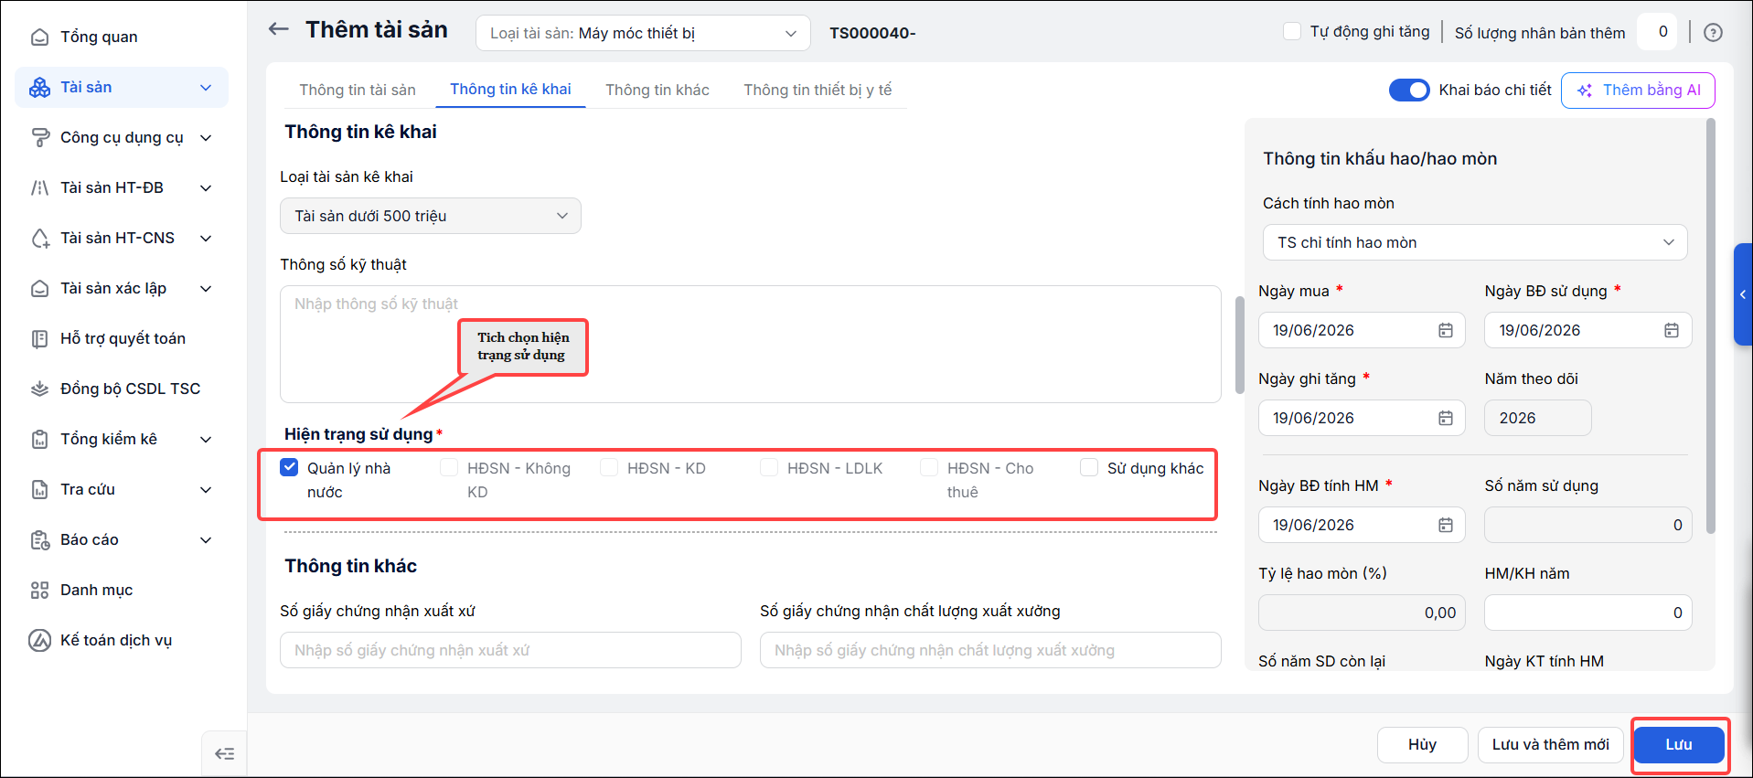This screenshot has width=1753, height=778.
Task: Open the calendar icon in Ngày mua
Action: [x=1446, y=330]
